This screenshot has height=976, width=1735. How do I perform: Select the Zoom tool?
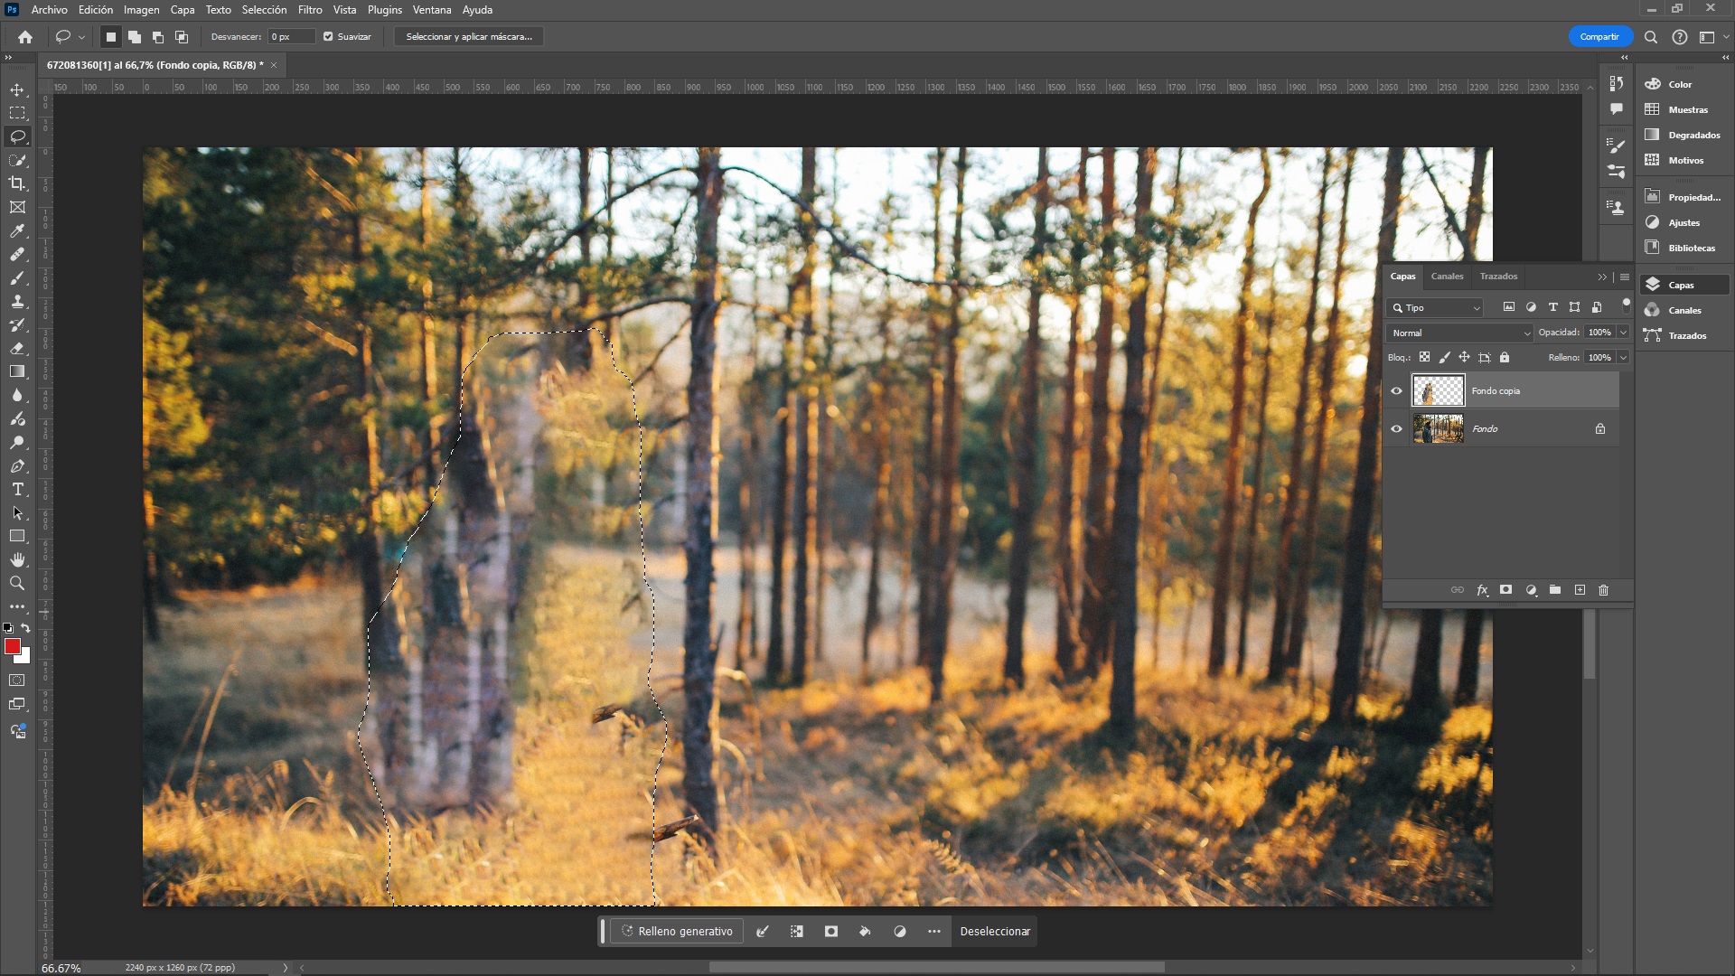[17, 583]
